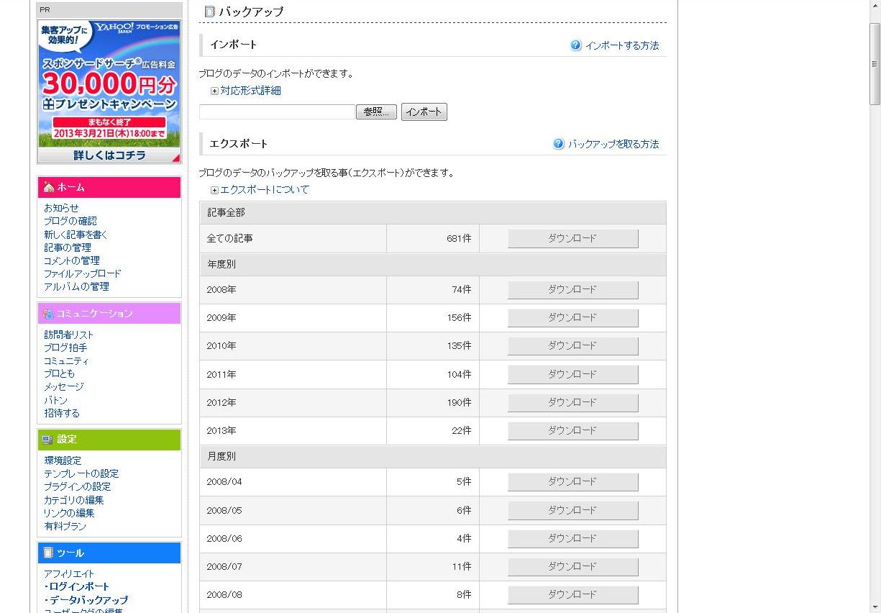Open ブロとも link
881x613 pixels.
click(59, 373)
